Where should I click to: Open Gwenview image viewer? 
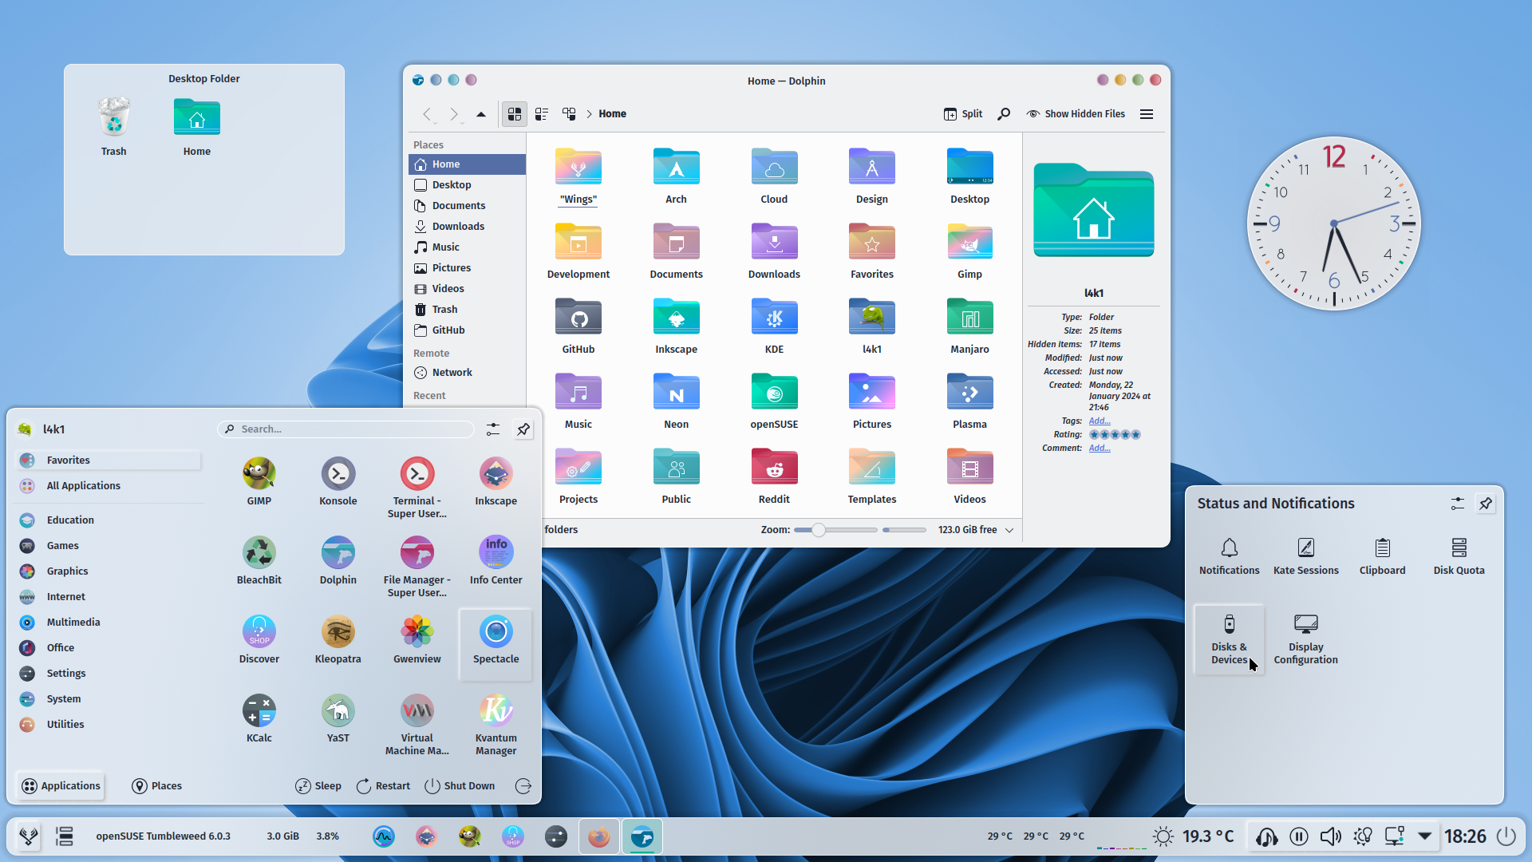(417, 639)
